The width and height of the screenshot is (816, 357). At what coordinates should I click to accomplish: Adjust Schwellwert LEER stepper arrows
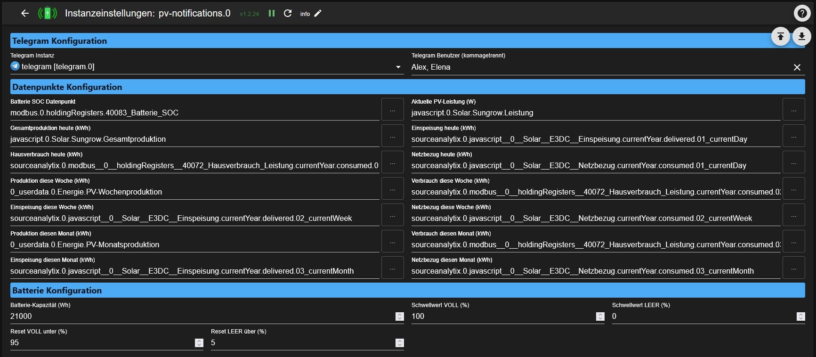click(x=800, y=316)
